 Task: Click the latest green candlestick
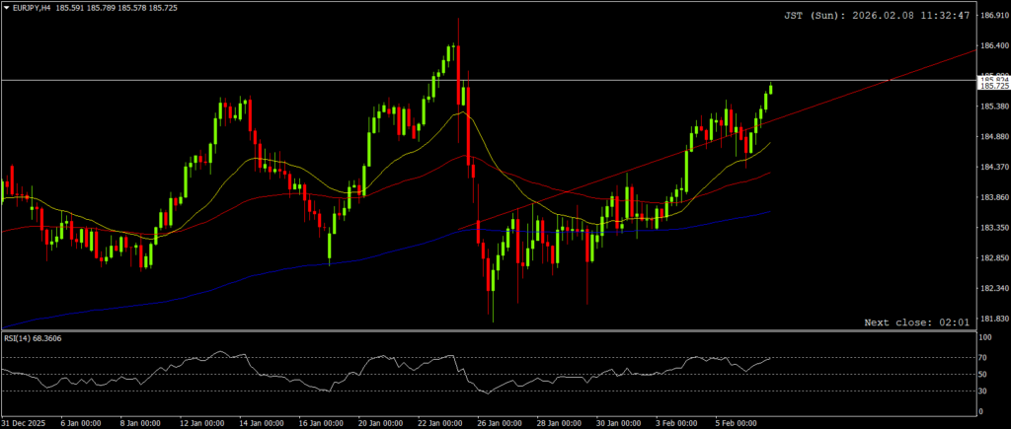click(x=770, y=89)
